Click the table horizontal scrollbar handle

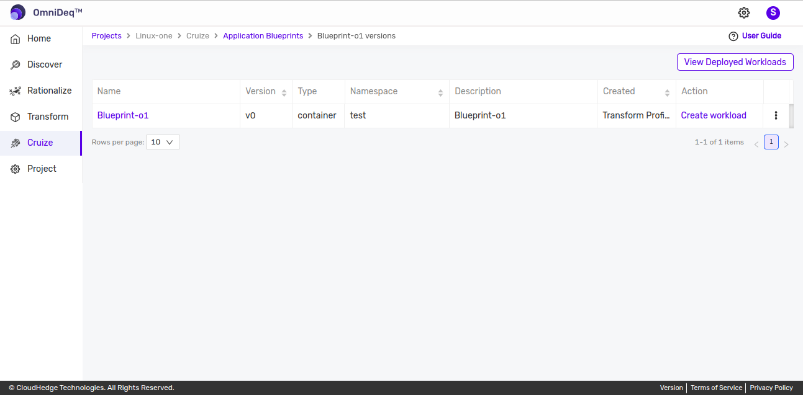click(x=791, y=116)
